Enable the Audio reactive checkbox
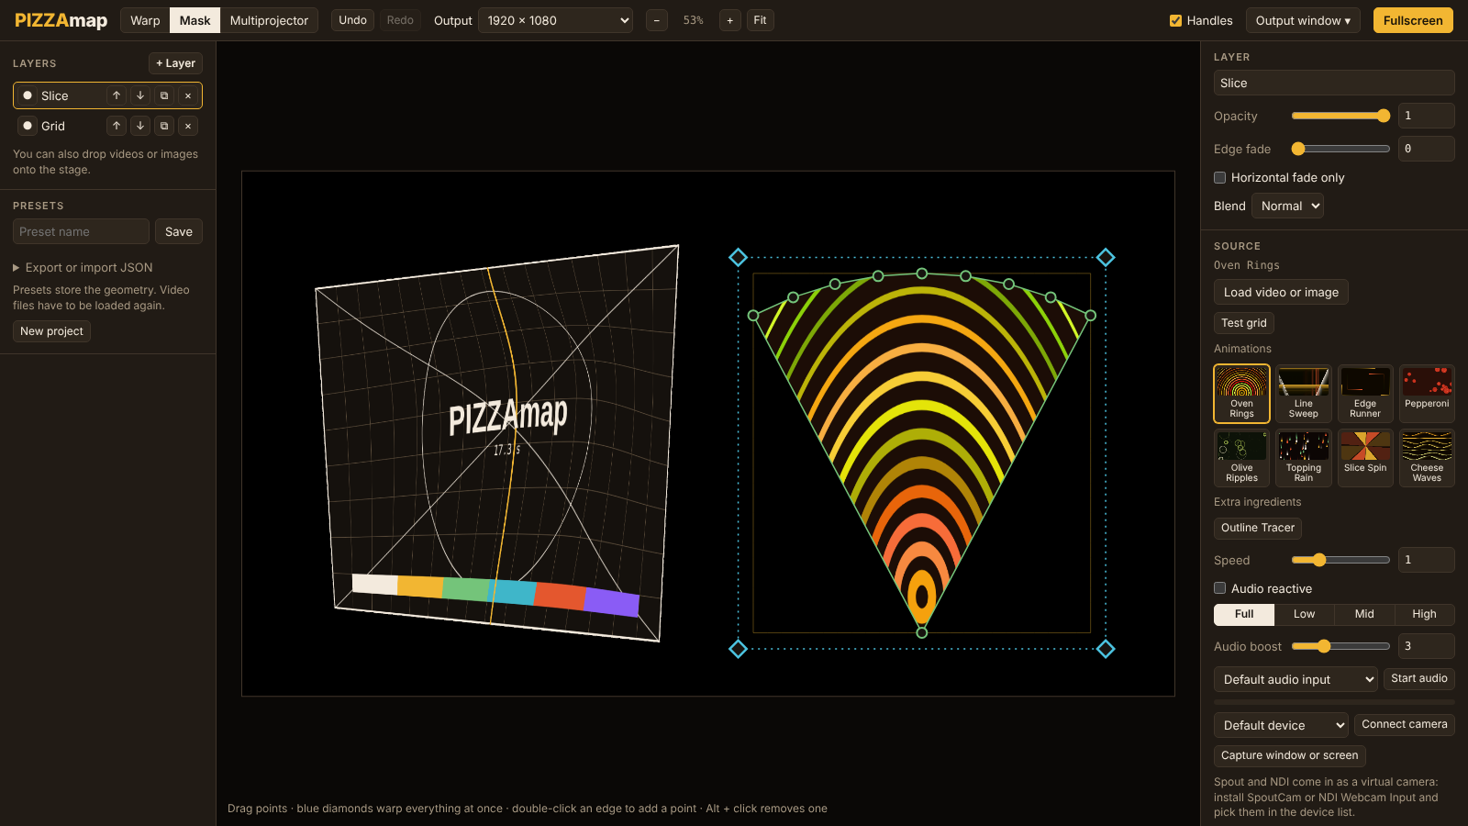The height and width of the screenshot is (826, 1468). 1220,588
